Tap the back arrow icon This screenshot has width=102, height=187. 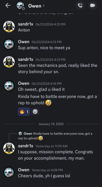pos(8,6)
